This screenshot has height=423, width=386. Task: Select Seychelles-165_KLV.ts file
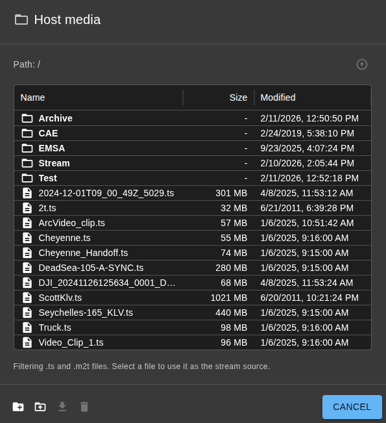tap(193, 313)
